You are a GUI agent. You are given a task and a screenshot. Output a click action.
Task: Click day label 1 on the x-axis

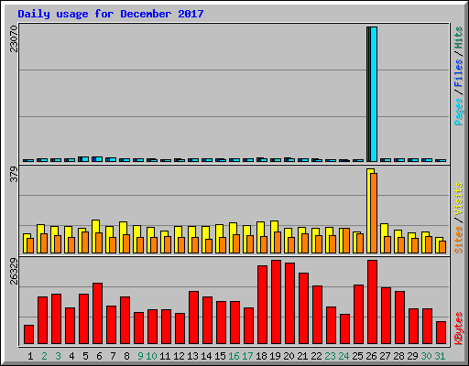tap(30, 356)
